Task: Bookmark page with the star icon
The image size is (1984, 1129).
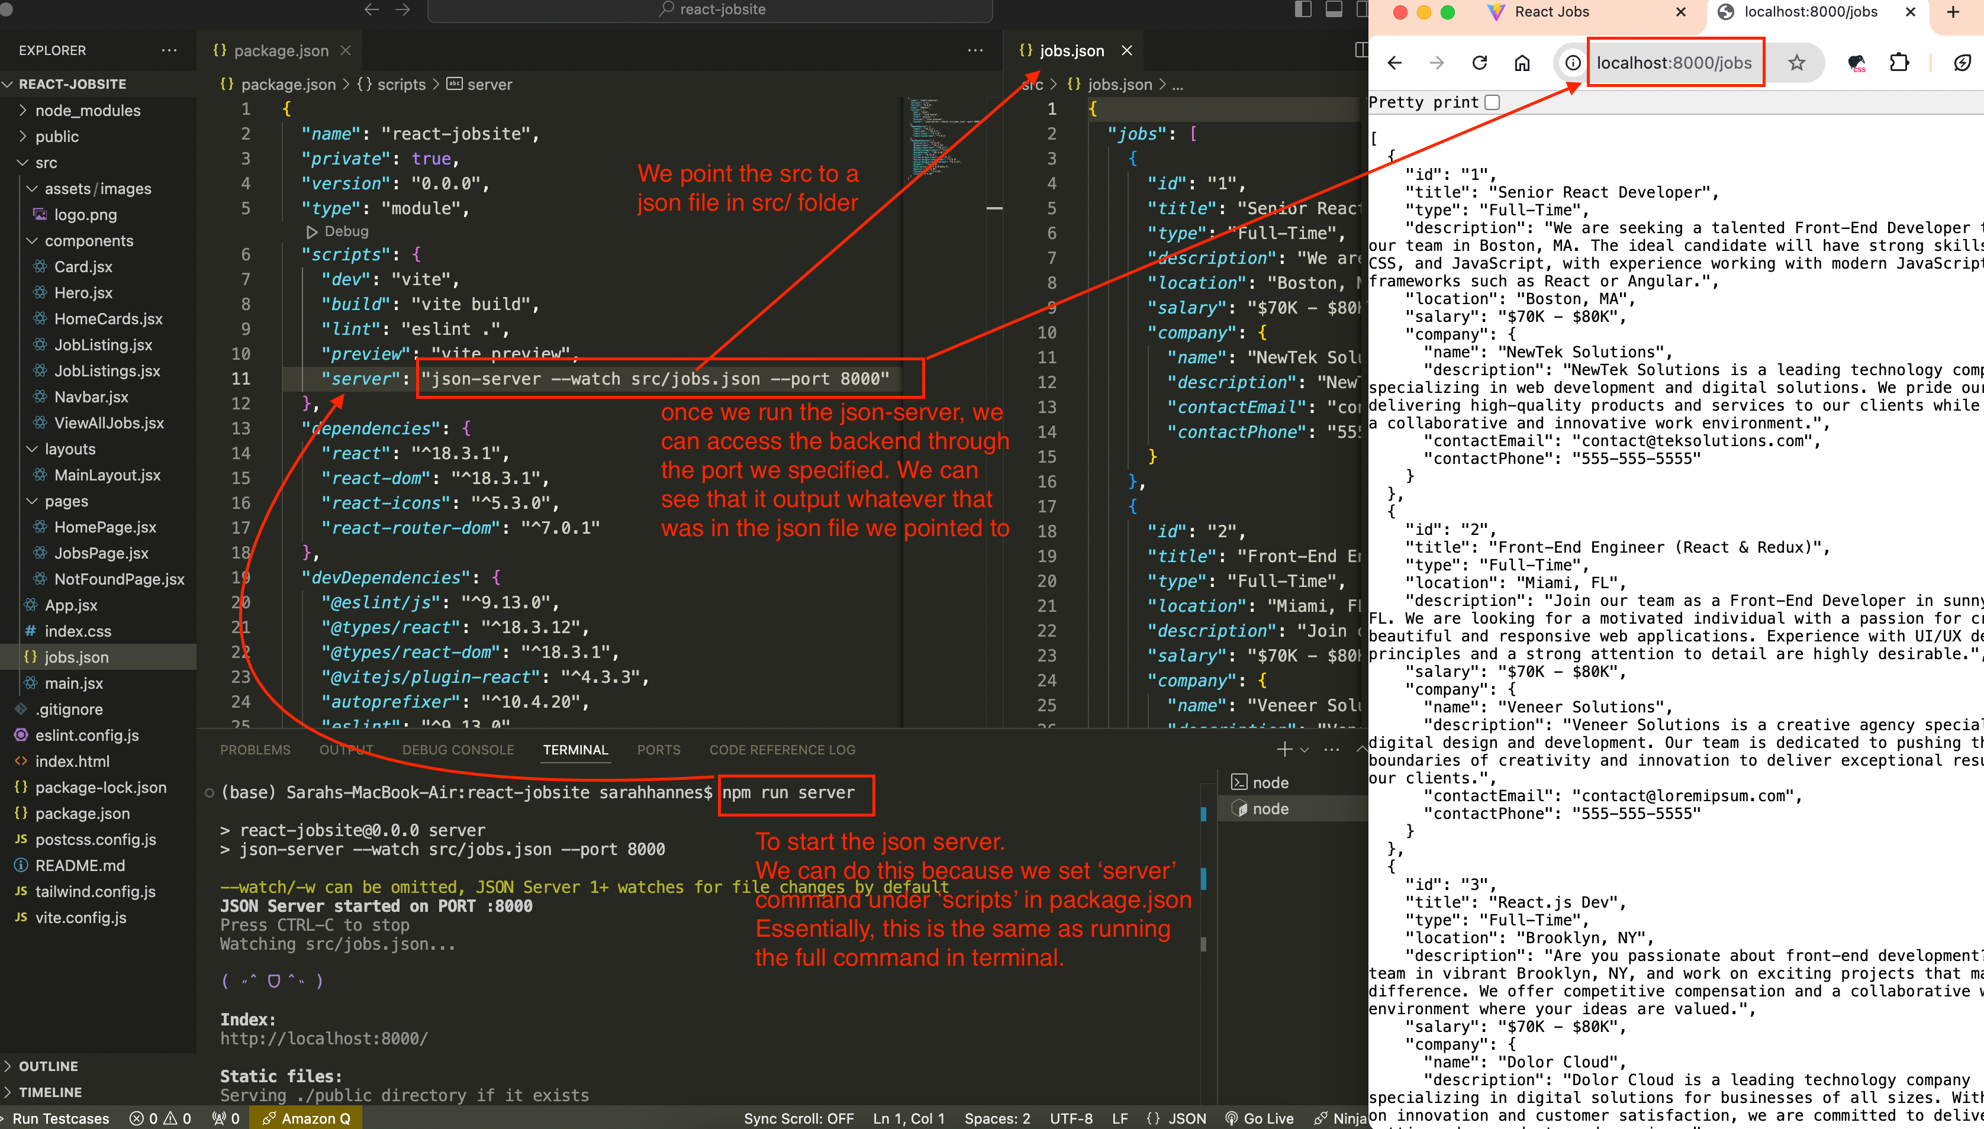Action: (x=1797, y=63)
